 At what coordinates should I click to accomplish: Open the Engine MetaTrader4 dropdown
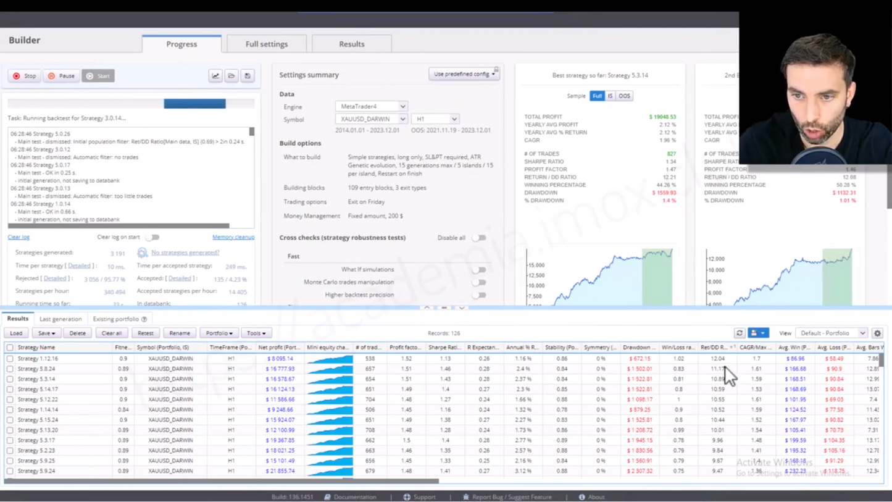(371, 106)
